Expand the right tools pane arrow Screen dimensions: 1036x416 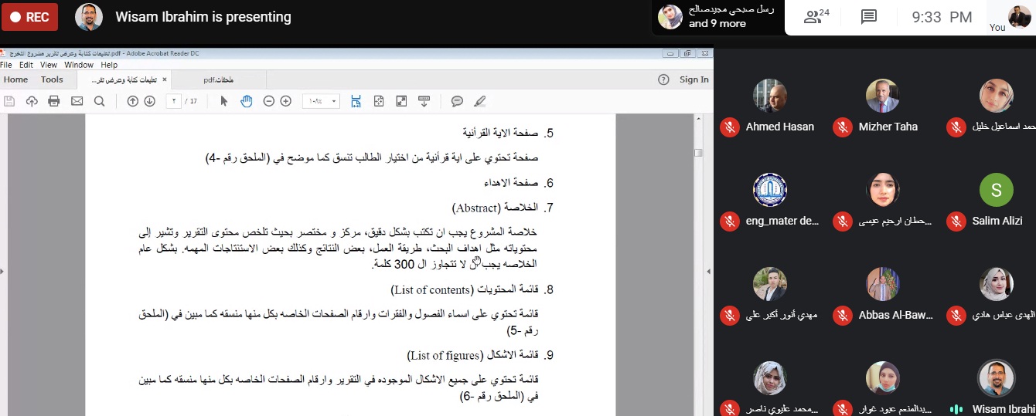click(x=710, y=271)
